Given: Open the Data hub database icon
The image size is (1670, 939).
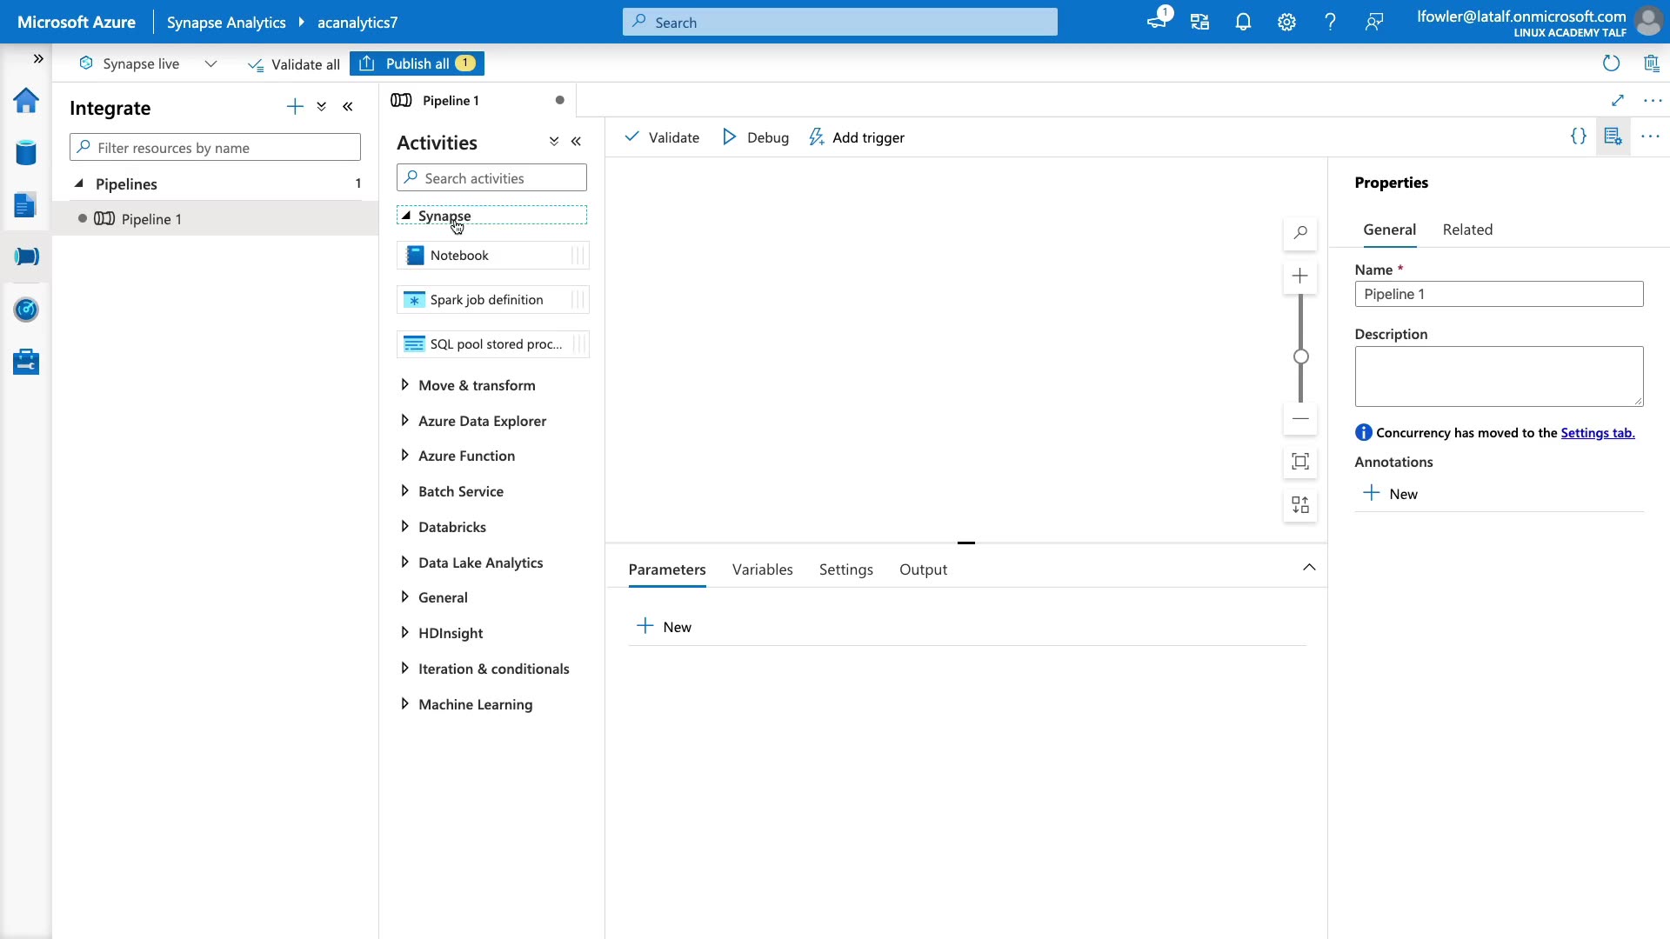Looking at the screenshot, I should point(26,153).
